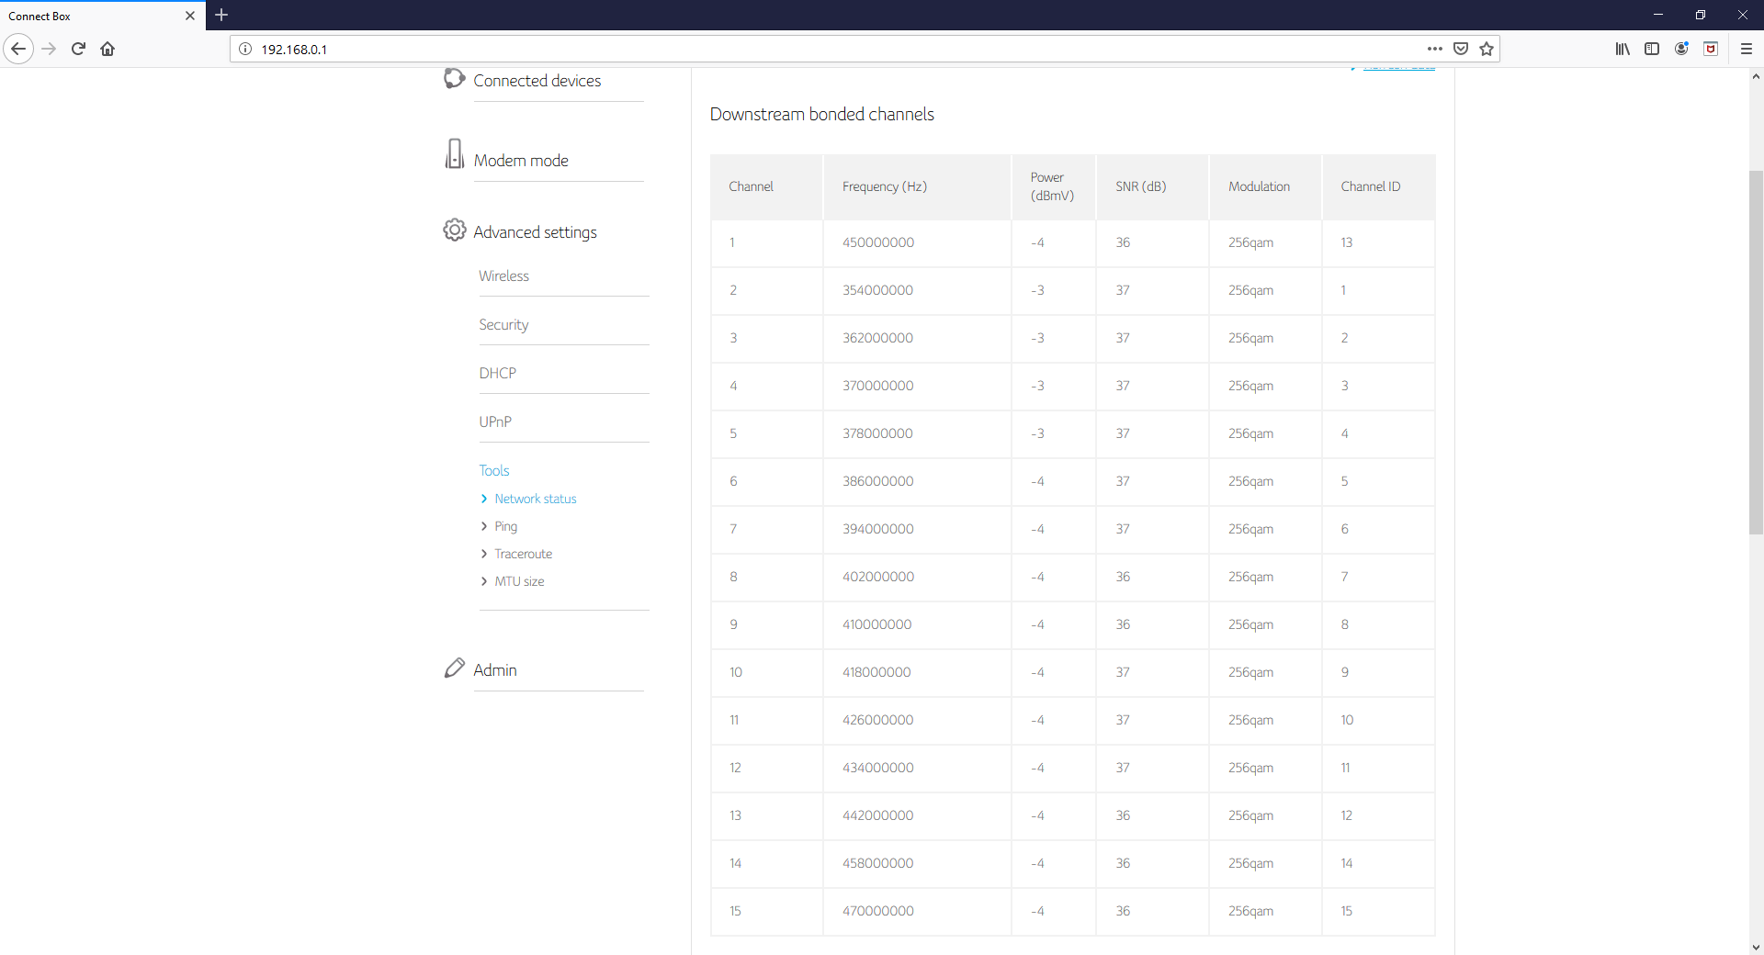Open the Firefox hamburger menu
The height and width of the screenshot is (955, 1764).
click(x=1747, y=49)
